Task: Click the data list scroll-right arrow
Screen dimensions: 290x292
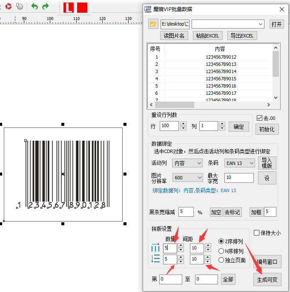Action: (x=269, y=105)
